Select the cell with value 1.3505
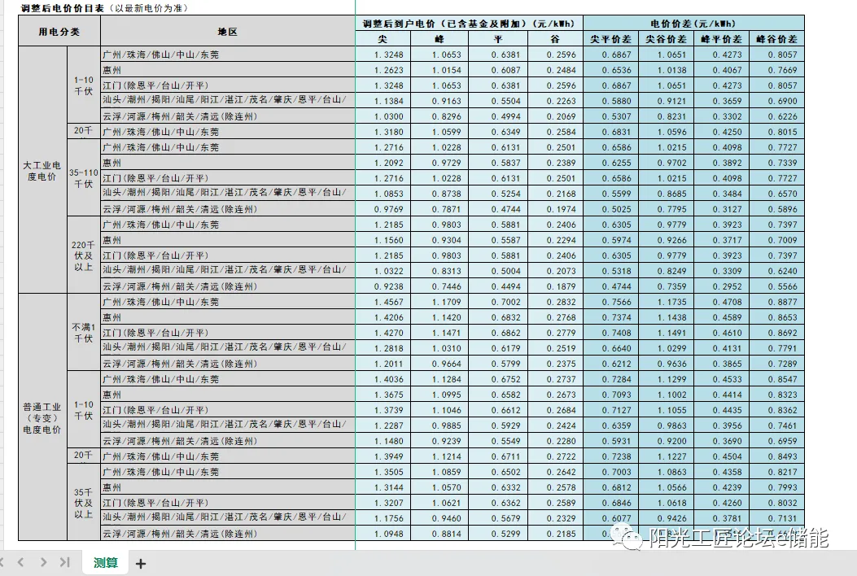Image resolution: width=857 pixels, height=576 pixels. [383, 472]
